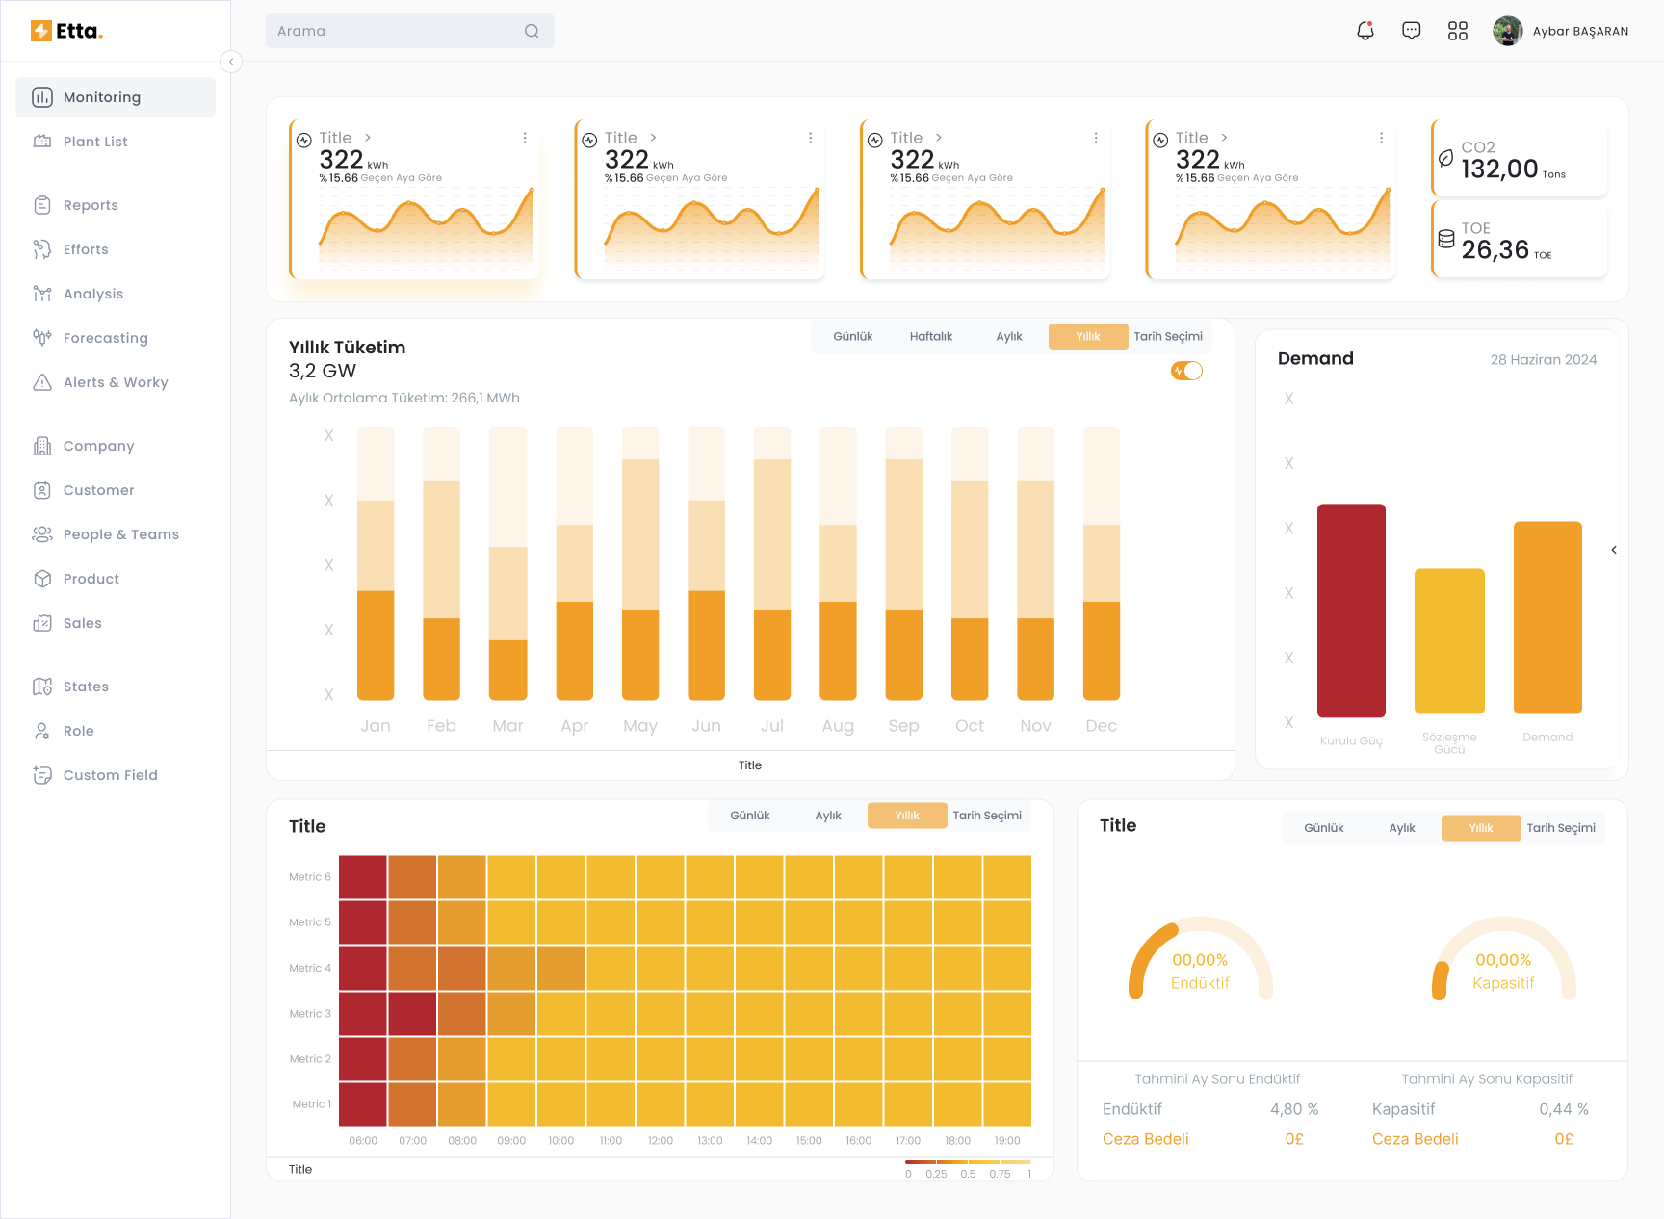This screenshot has width=1664, height=1219.
Task: Click Tarih Seçimi in Yıllık Tüketim panel
Action: [x=1167, y=336]
